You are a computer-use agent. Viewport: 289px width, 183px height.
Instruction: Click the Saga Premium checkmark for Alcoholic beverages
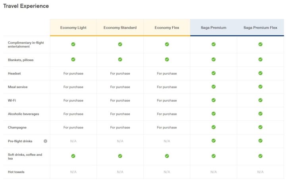214,113
